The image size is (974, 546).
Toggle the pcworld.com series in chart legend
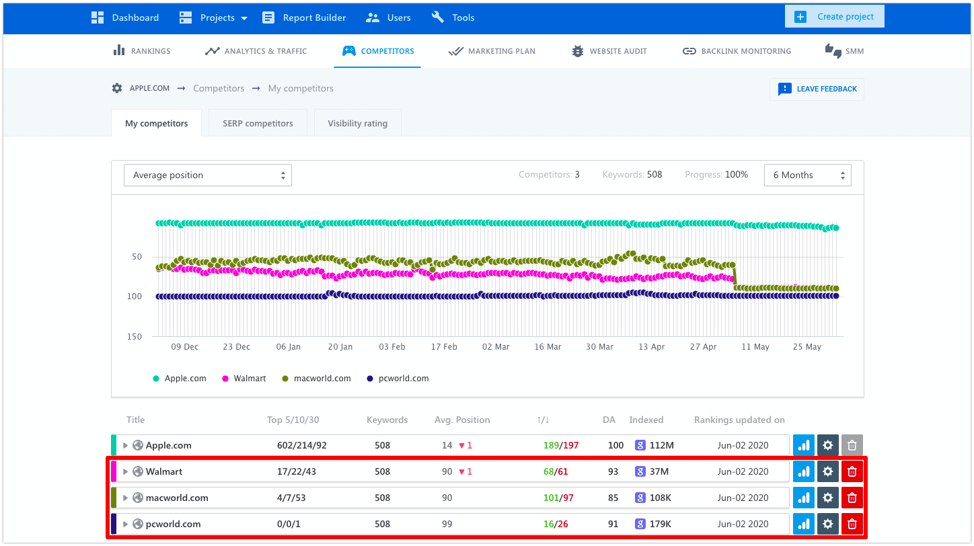[x=398, y=379]
